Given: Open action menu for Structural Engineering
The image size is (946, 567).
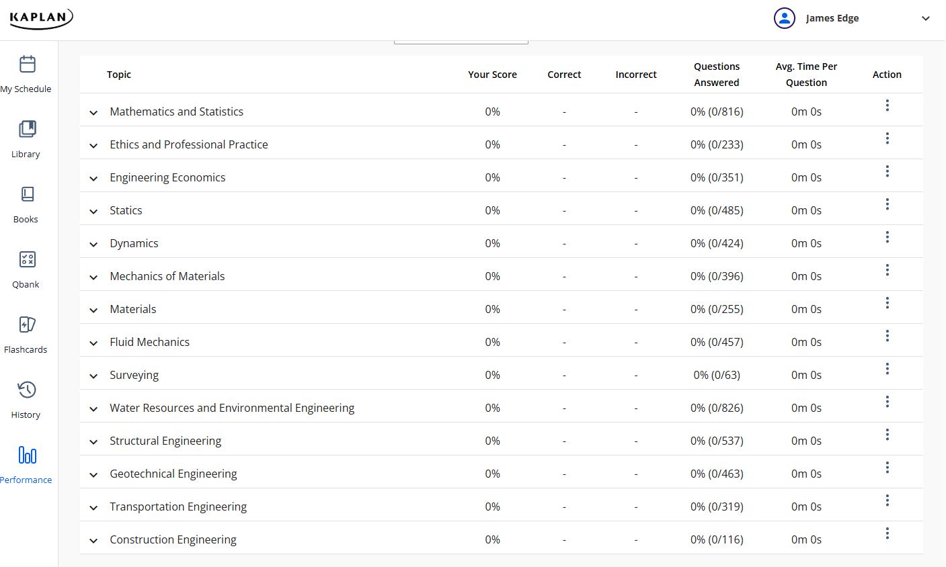Looking at the screenshot, I should click(888, 435).
